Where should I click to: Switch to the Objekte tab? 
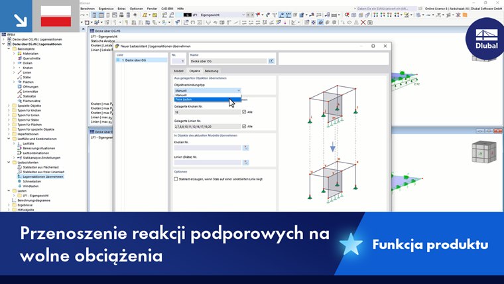194,71
